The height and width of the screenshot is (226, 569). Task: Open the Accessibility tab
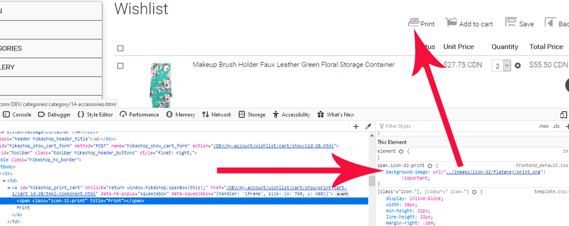pyautogui.click(x=291, y=115)
